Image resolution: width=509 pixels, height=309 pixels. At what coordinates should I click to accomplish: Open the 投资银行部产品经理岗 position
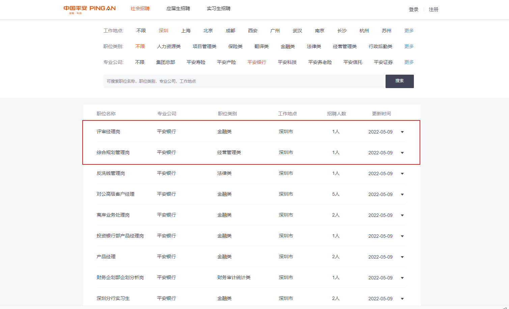point(120,236)
